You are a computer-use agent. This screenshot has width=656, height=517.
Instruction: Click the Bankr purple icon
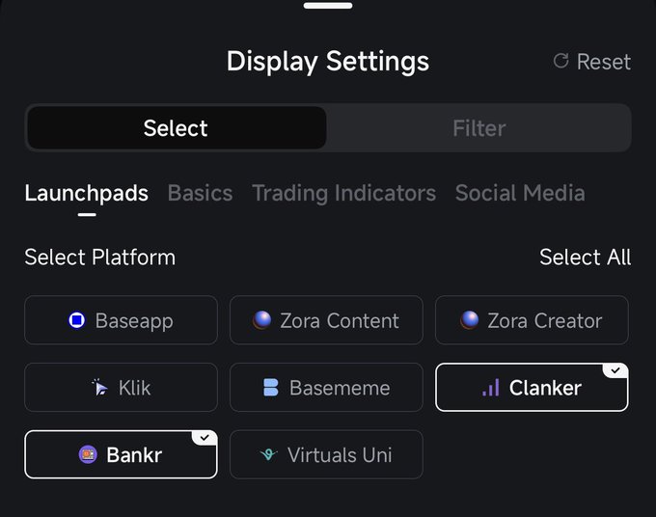click(x=88, y=454)
